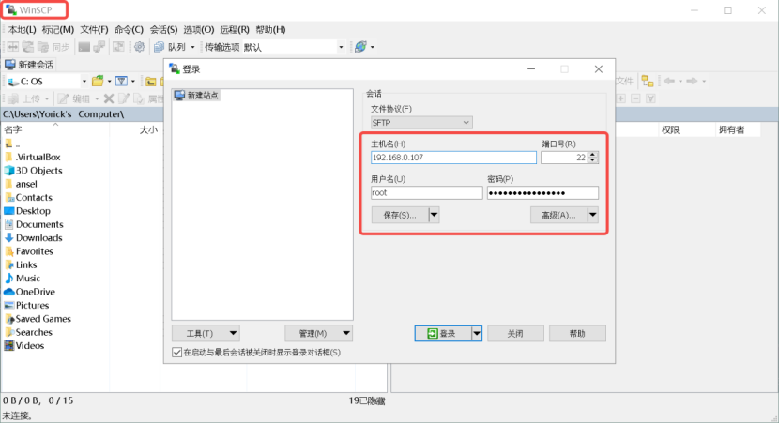Click the parent directory folder icon in local toolbar

[151, 82]
